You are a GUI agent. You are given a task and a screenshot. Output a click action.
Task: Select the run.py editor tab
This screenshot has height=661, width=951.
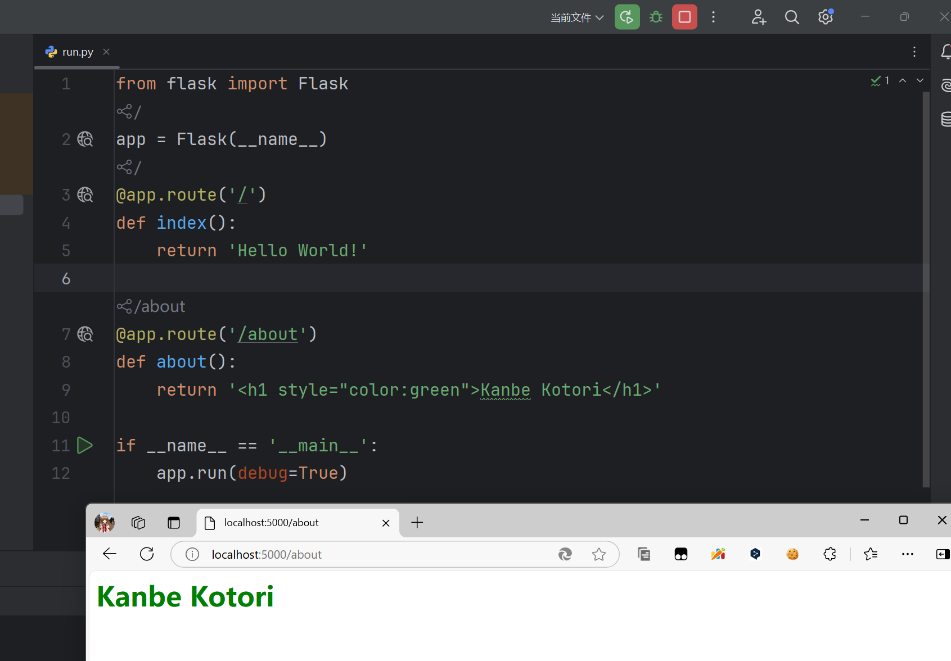click(77, 52)
